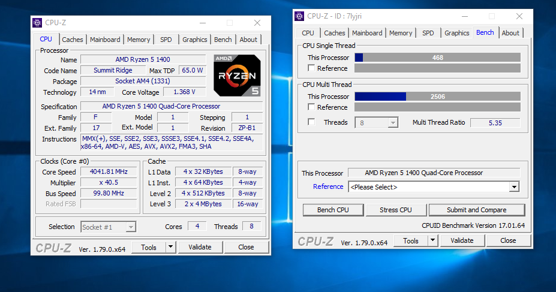Image resolution: width=556 pixels, height=292 pixels.
Task: Click the Code Name value Summit Ridge
Action: tap(113, 70)
